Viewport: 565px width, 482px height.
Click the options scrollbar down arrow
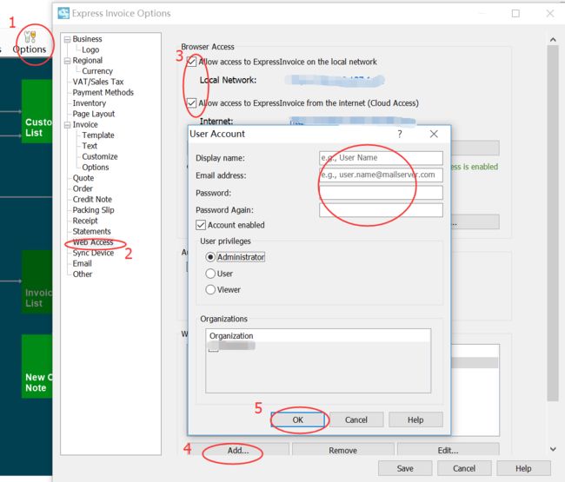pos(553,449)
